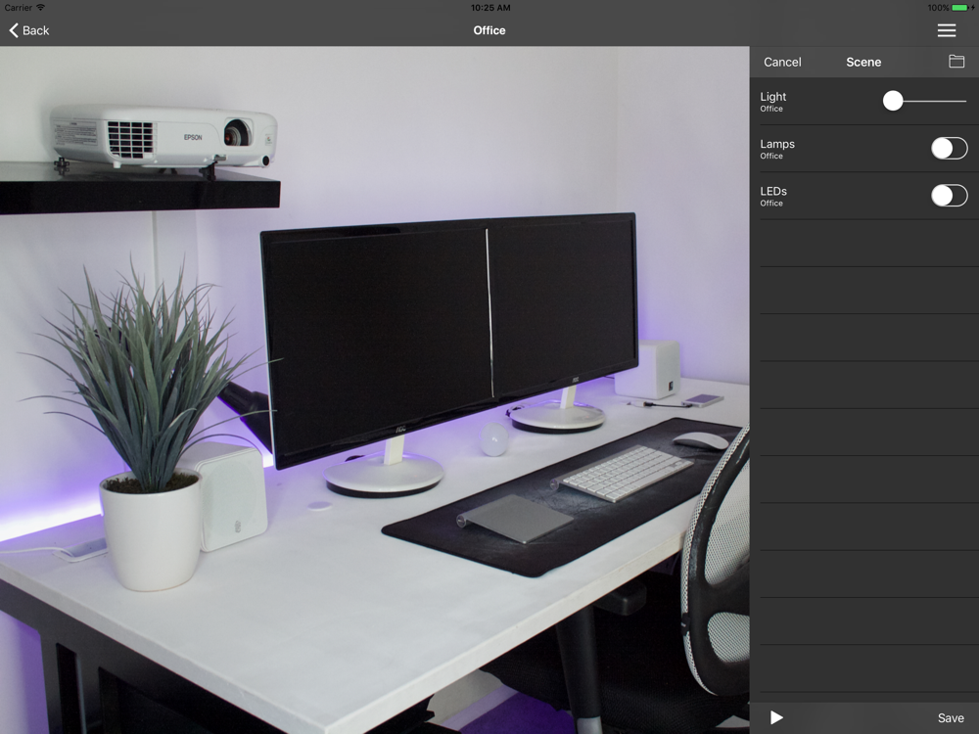Viewport: 979px width, 734px height.
Task: Save the scene
Action: pos(951,717)
